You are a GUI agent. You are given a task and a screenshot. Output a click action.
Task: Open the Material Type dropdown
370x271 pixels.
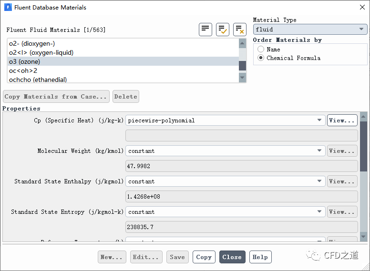pyautogui.click(x=310, y=30)
